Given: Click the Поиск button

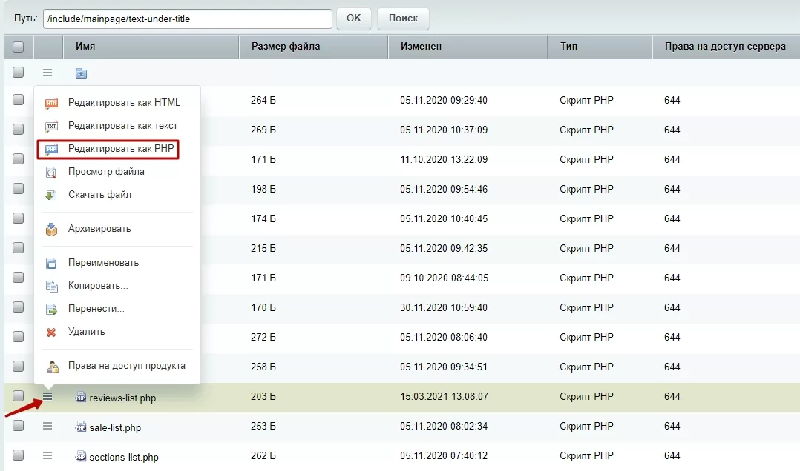Looking at the screenshot, I should click(403, 19).
